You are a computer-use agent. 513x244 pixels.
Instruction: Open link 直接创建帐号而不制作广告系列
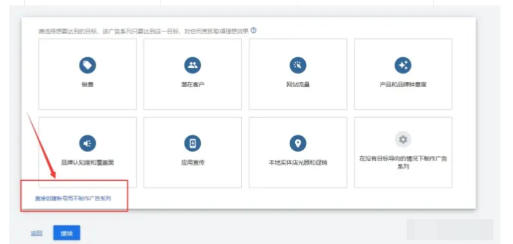tap(73, 198)
